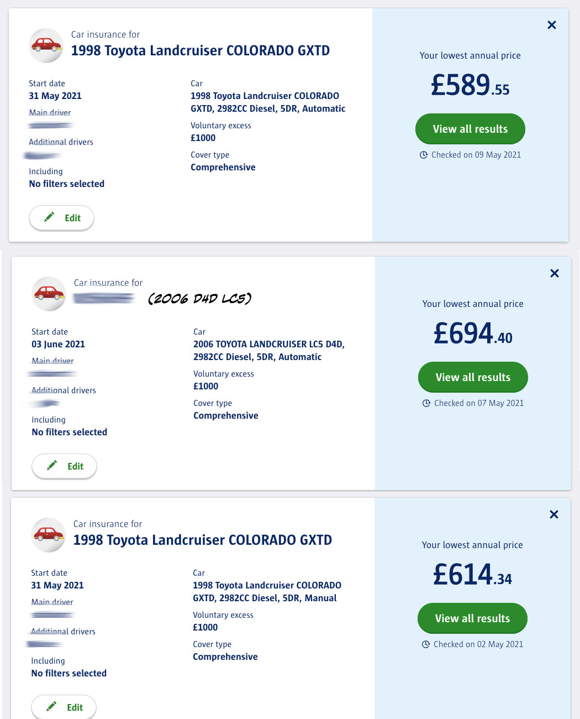This screenshot has width=580, height=719.
Task: View all results for £694.40 quote
Action: [473, 377]
